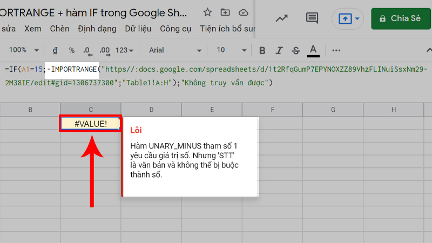Decrease decimal places

(x=88, y=51)
